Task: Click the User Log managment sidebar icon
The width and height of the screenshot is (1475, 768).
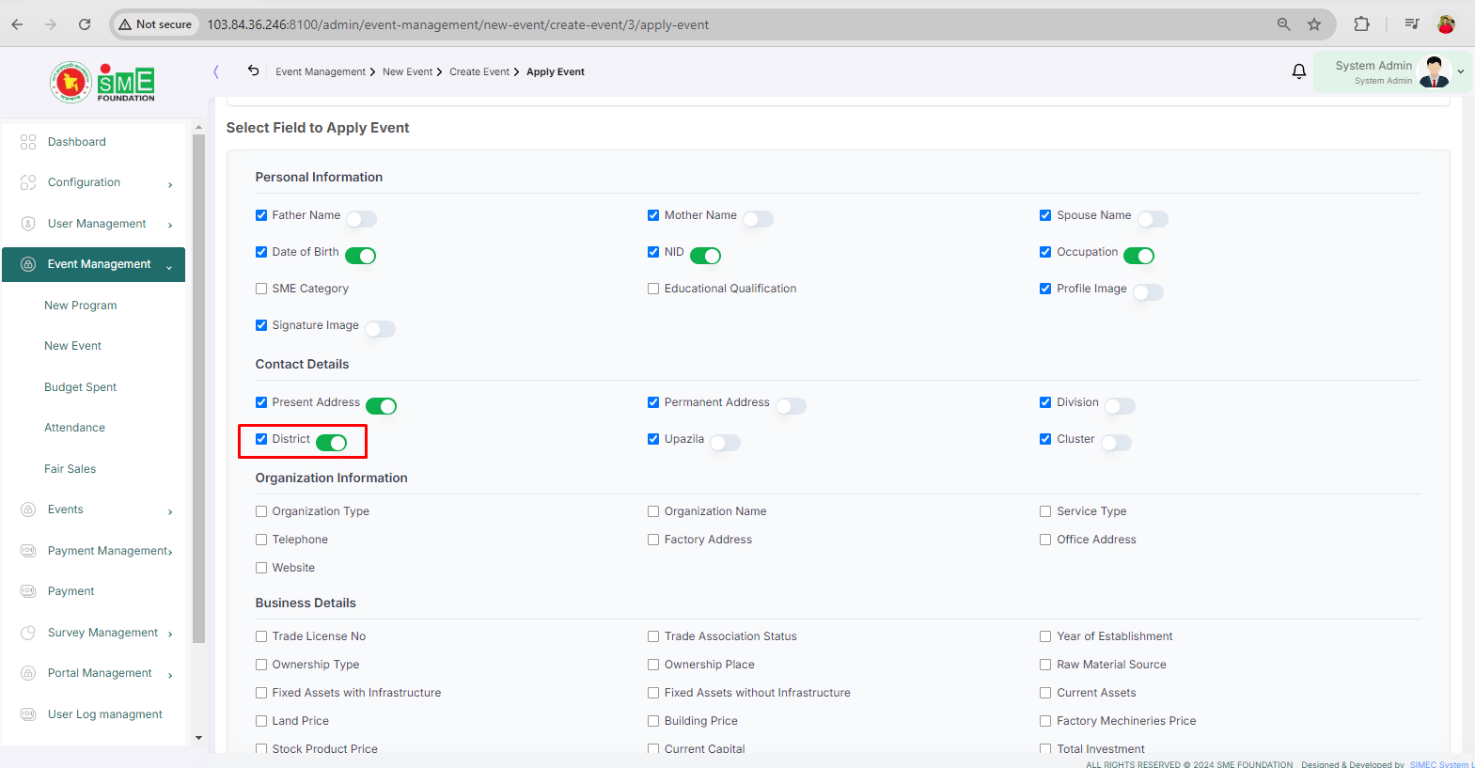Action: tap(28, 714)
